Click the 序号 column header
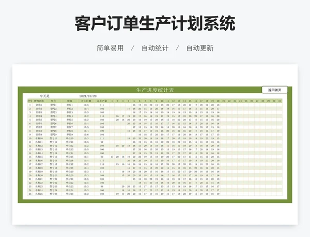The width and height of the screenshot is (310, 237). [30, 101]
